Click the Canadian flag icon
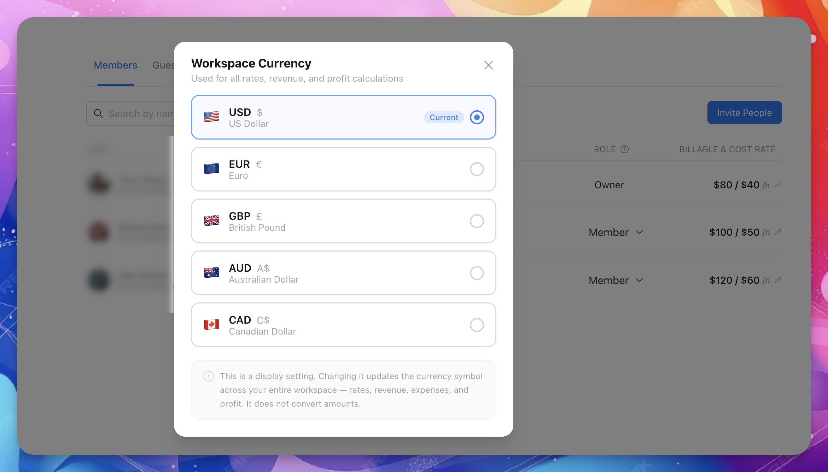The height and width of the screenshot is (472, 828). [x=211, y=324]
